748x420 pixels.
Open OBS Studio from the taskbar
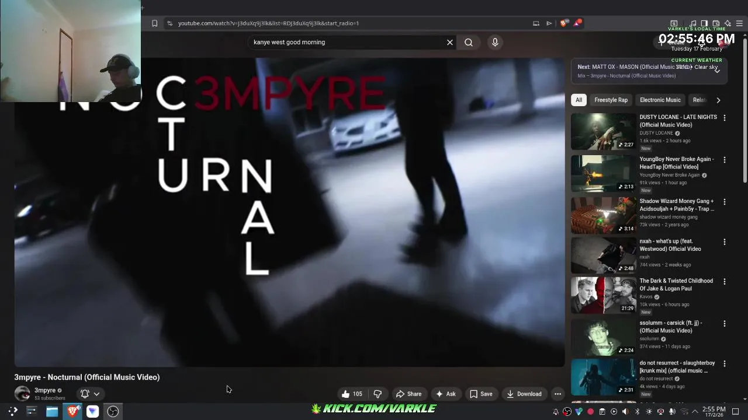click(x=113, y=411)
